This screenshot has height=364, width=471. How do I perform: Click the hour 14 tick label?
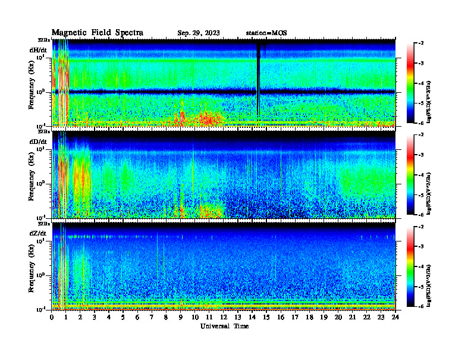[x=252, y=317]
